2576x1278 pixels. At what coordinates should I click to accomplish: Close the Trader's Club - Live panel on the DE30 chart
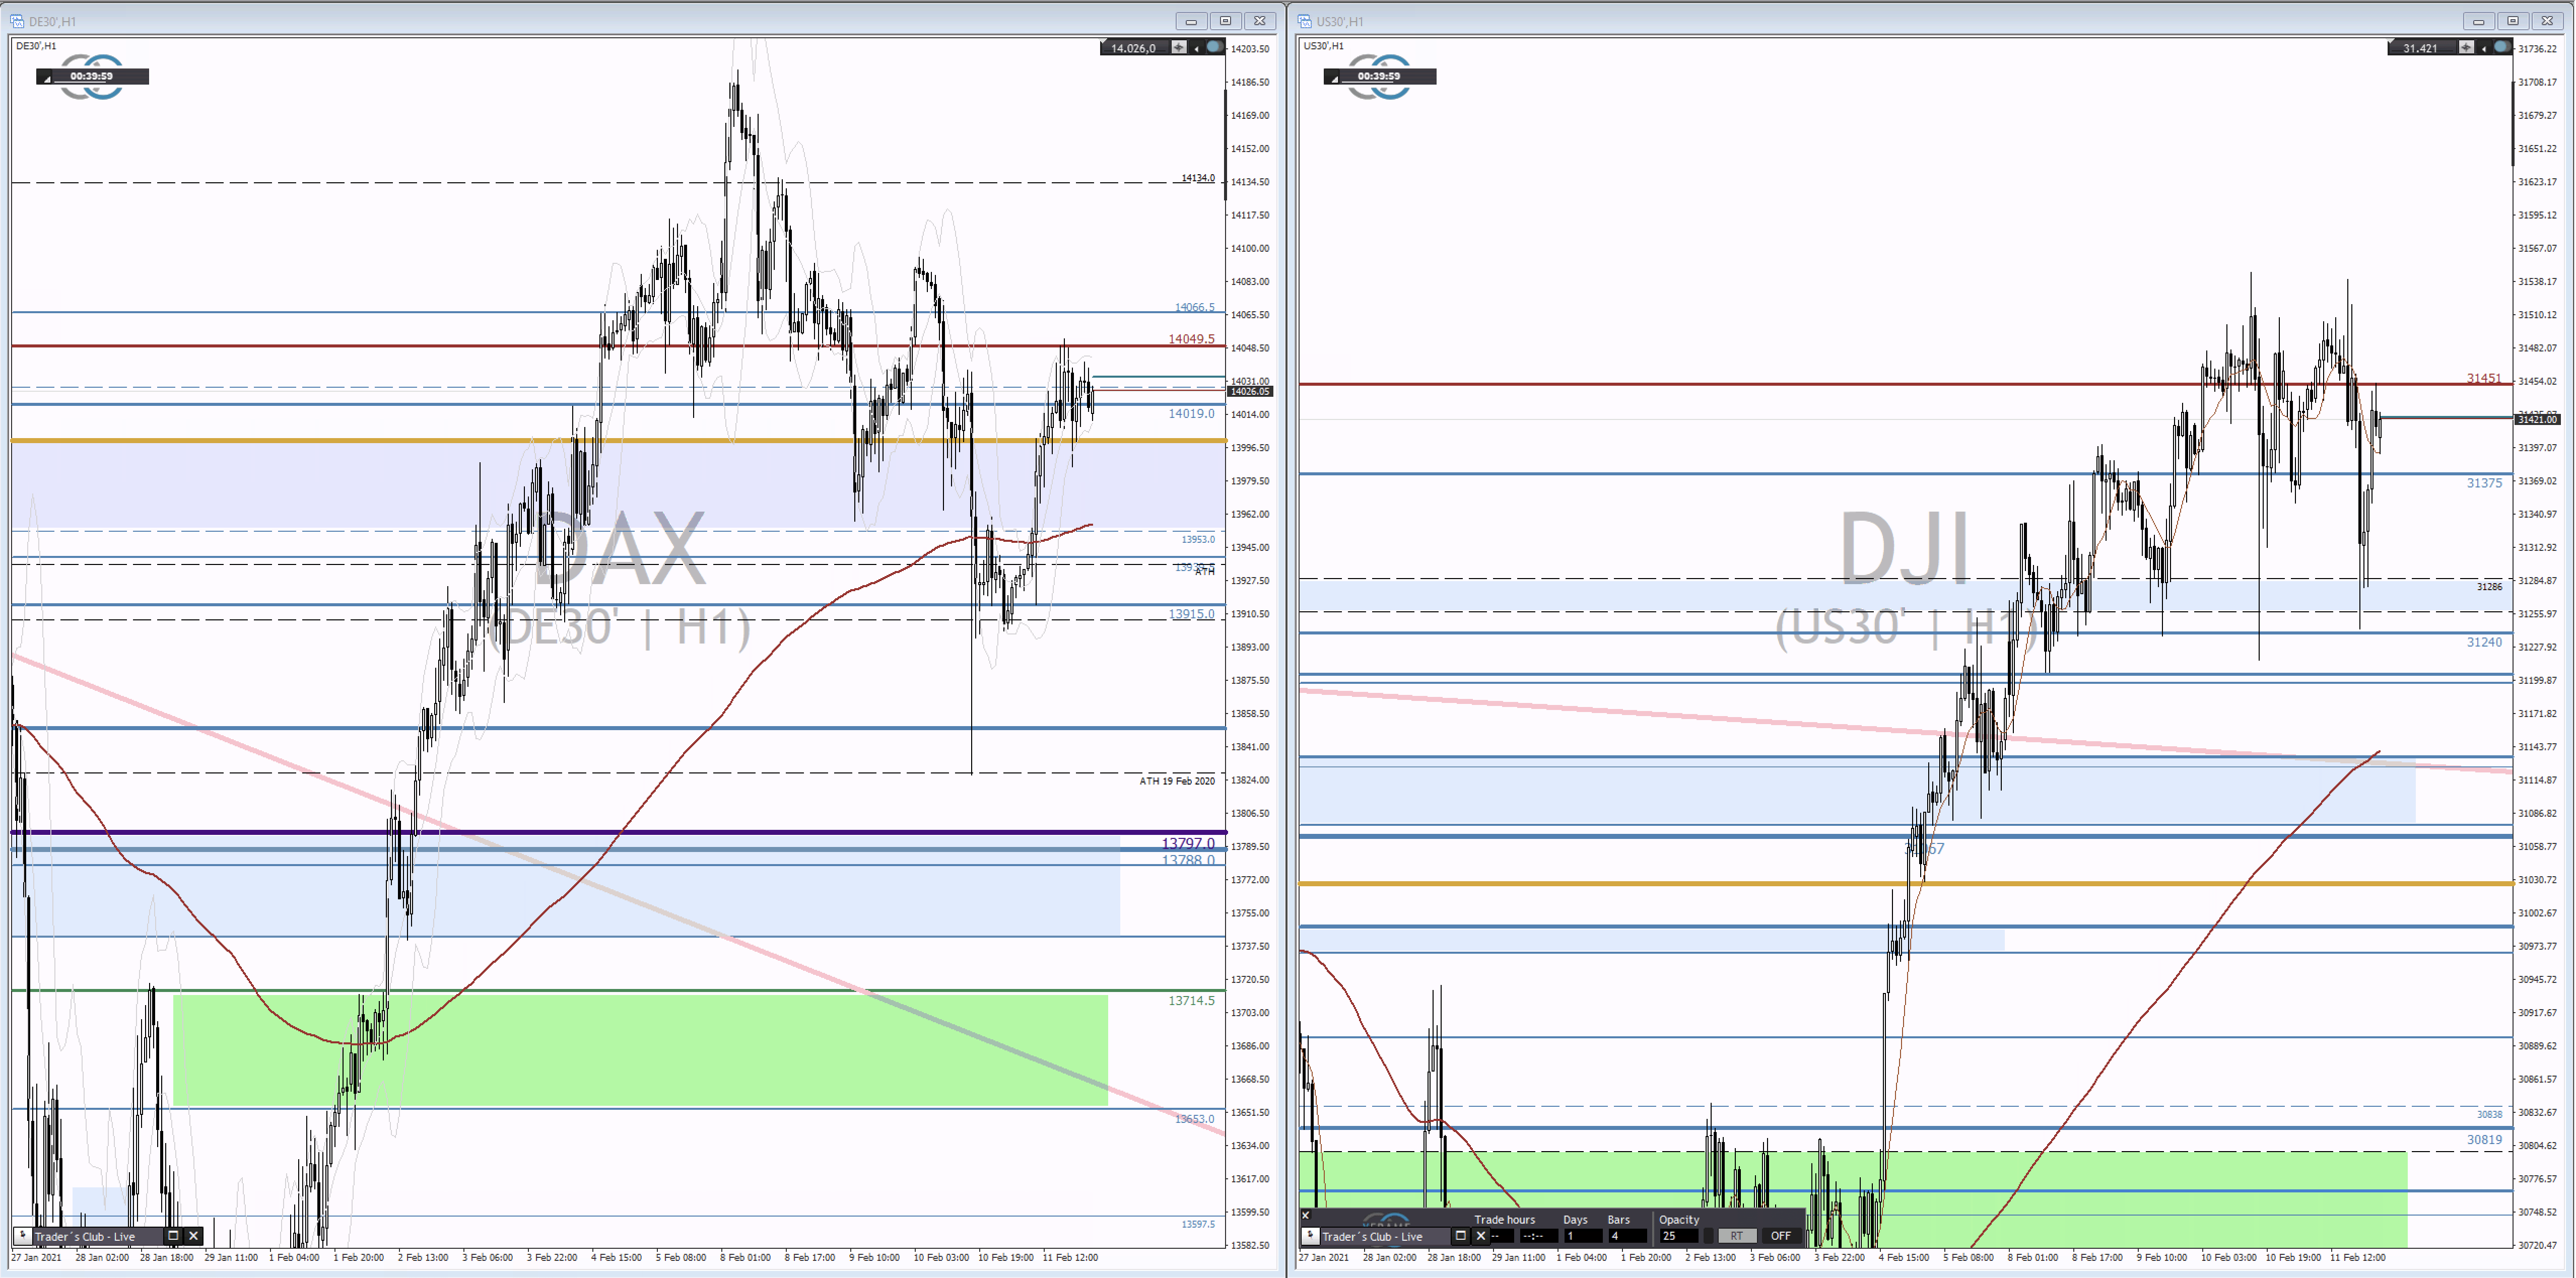194,1236
